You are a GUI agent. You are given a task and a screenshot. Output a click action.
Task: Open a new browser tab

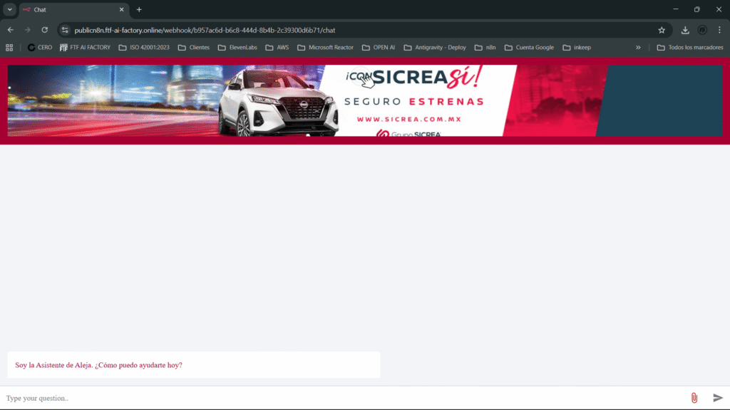139,9
